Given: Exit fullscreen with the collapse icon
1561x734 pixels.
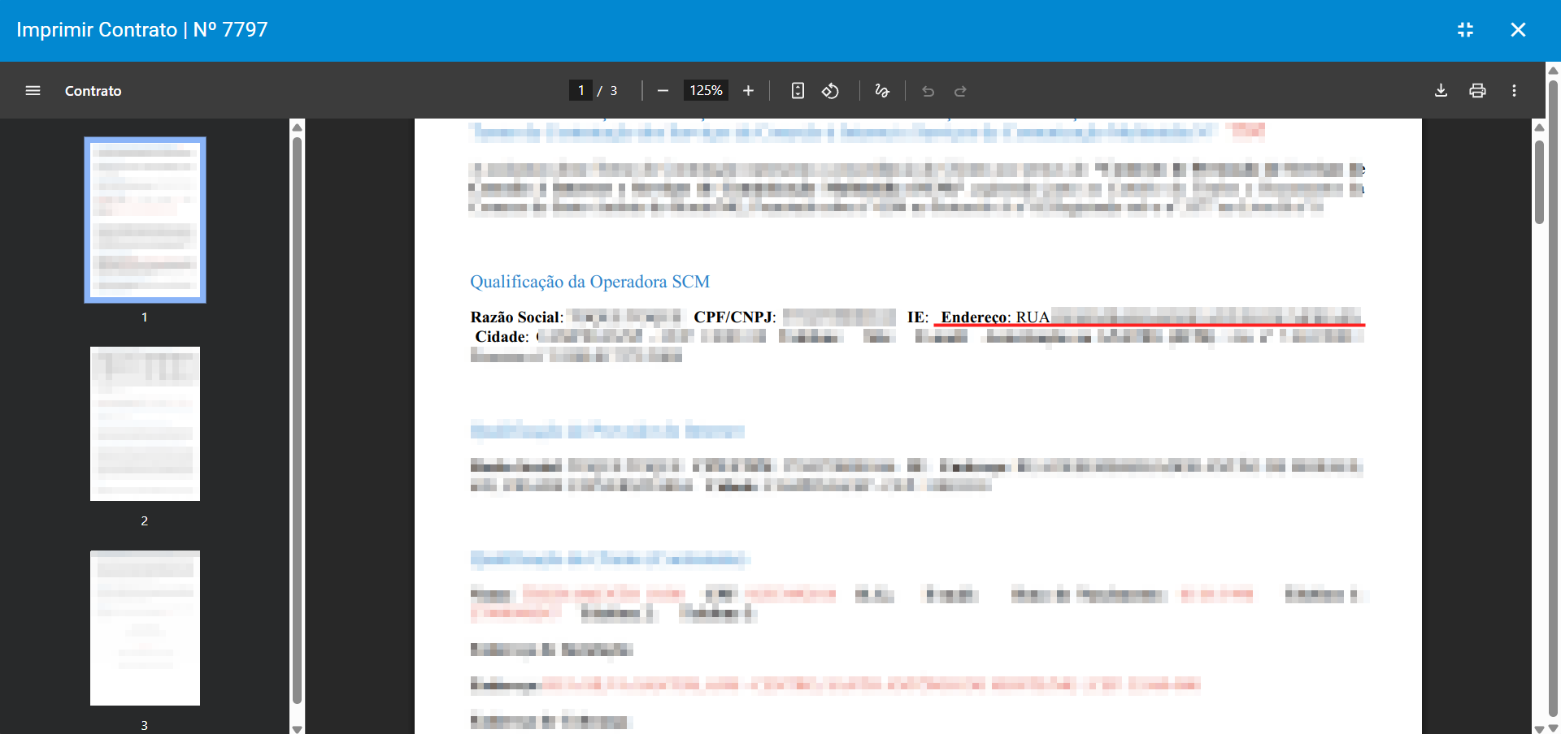Looking at the screenshot, I should 1465,30.
